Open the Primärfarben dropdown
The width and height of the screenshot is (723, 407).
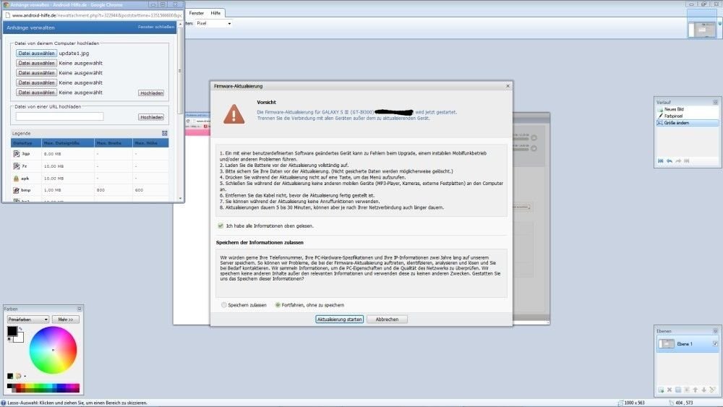click(x=28, y=320)
